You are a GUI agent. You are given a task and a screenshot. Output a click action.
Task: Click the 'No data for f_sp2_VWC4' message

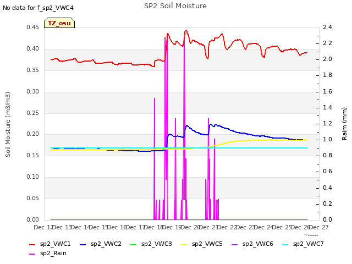[x=38, y=8]
